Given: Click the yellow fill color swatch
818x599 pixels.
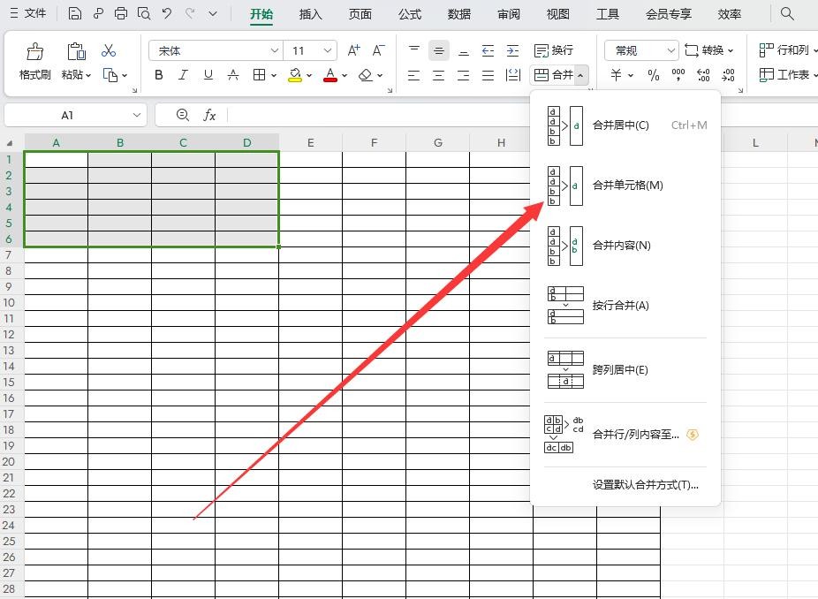Looking at the screenshot, I should click(295, 76).
